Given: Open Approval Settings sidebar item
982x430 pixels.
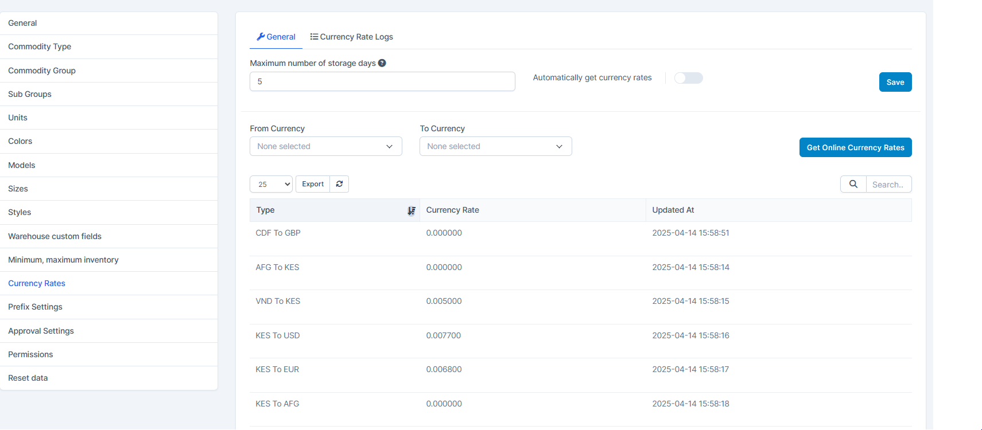Looking at the screenshot, I should click(x=41, y=331).
